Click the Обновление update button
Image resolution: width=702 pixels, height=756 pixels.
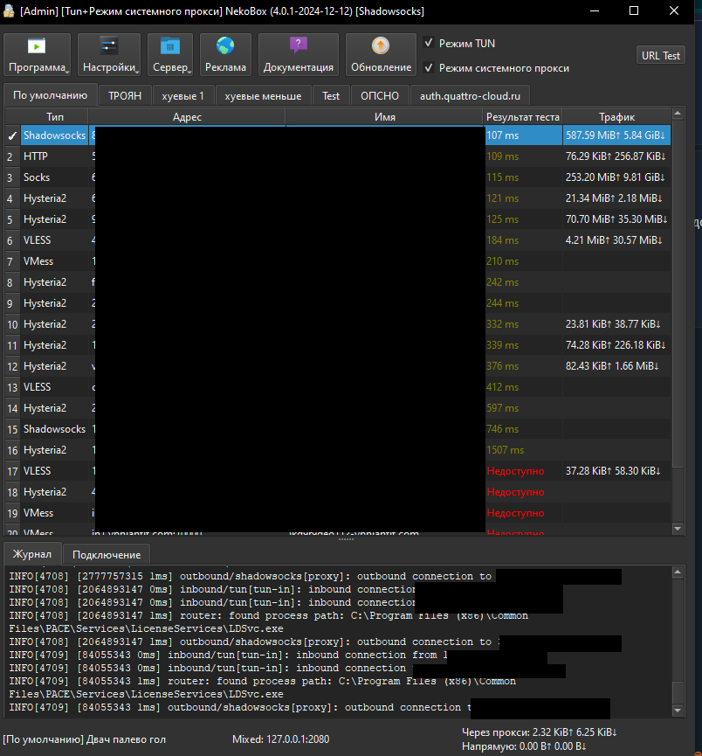[381, 54]
